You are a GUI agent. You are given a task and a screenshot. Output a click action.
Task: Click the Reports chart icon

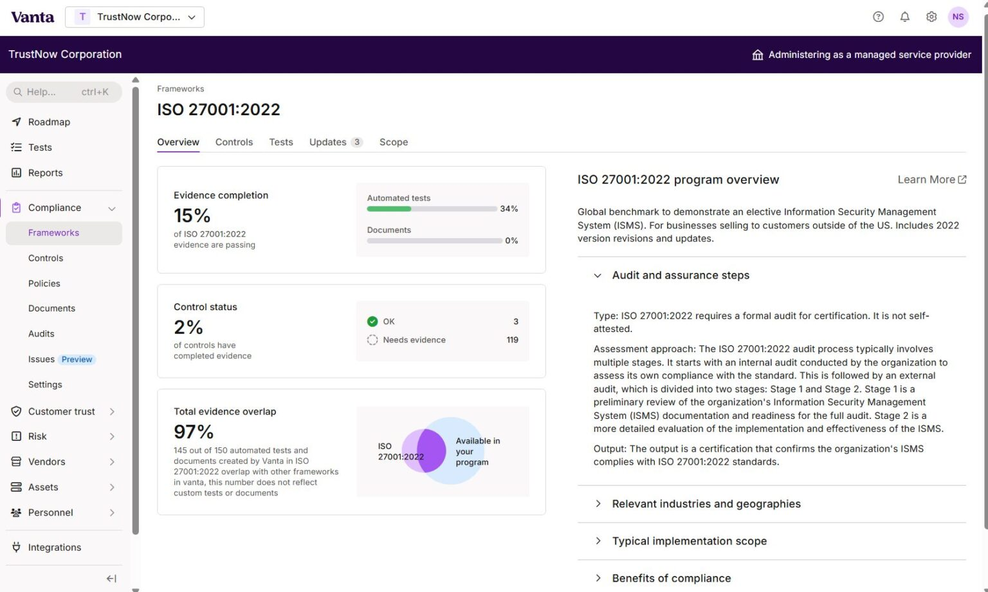(x=17, y=172)
